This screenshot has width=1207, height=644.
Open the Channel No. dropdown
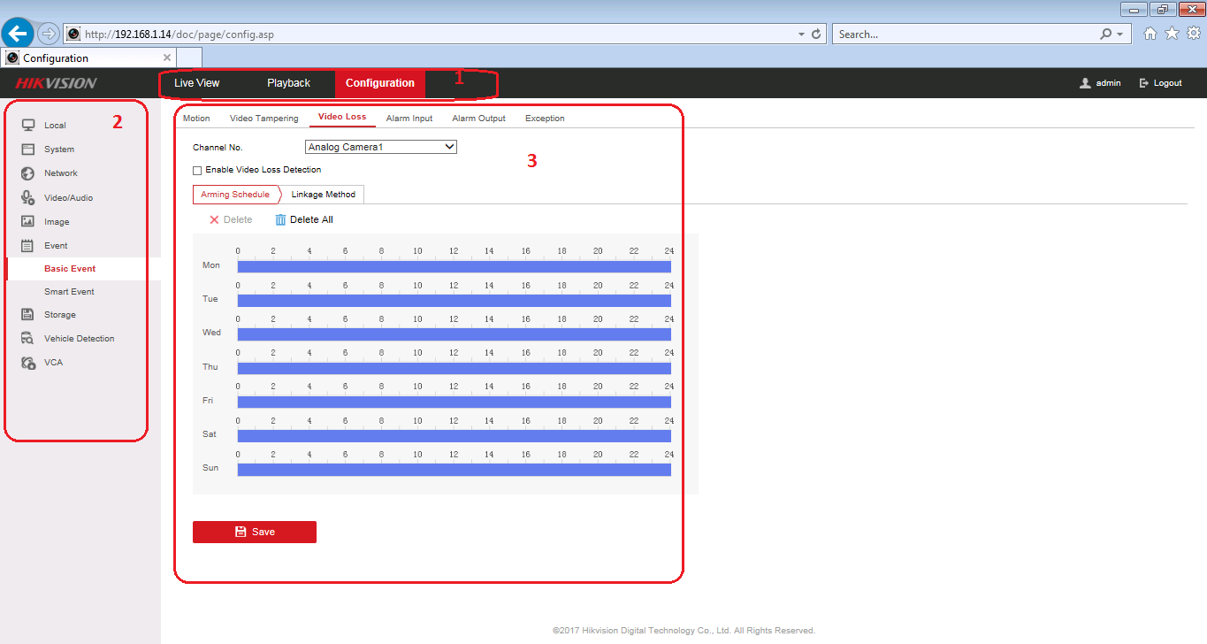coord(380,147)
